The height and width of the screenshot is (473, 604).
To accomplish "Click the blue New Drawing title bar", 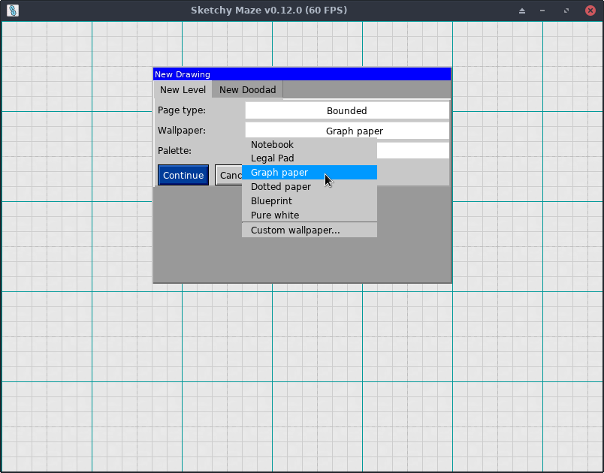I will [301, 74].
